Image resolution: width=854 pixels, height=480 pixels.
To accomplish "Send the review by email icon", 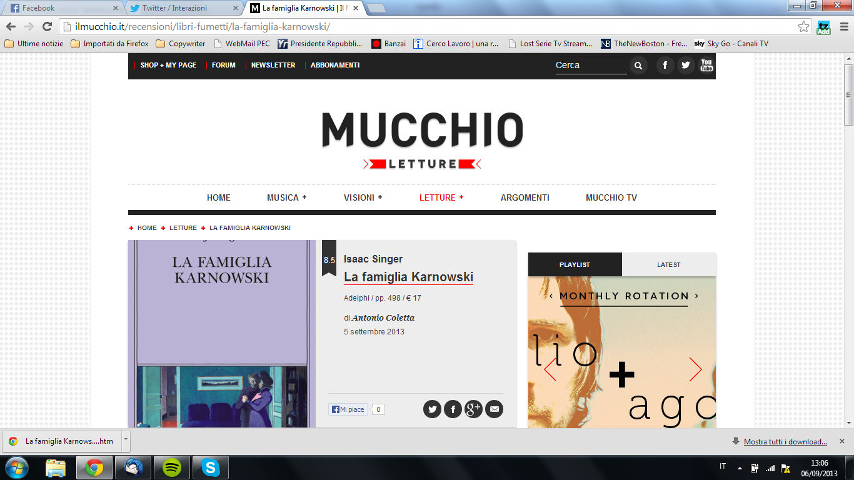I will pos(494,409).
